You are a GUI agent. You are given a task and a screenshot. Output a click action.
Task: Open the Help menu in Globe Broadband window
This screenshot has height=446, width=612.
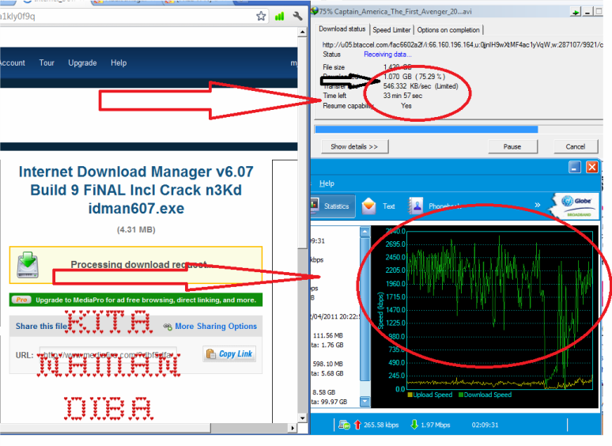point(327,183)
